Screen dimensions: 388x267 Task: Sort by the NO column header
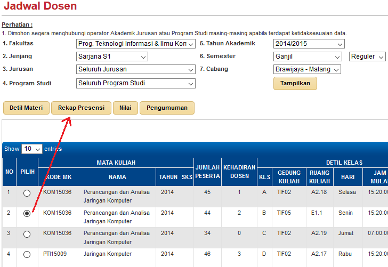coord(10,172)
